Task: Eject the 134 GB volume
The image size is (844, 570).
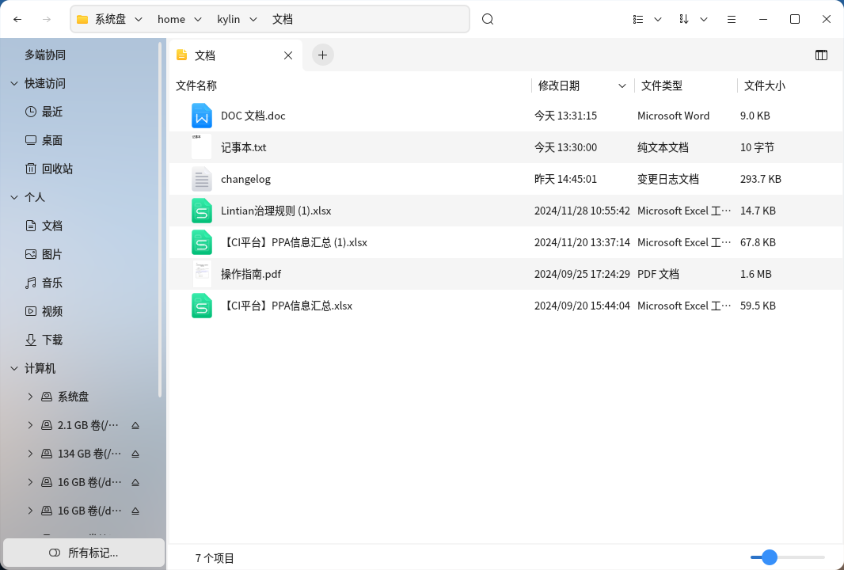Action: point(135,454)
